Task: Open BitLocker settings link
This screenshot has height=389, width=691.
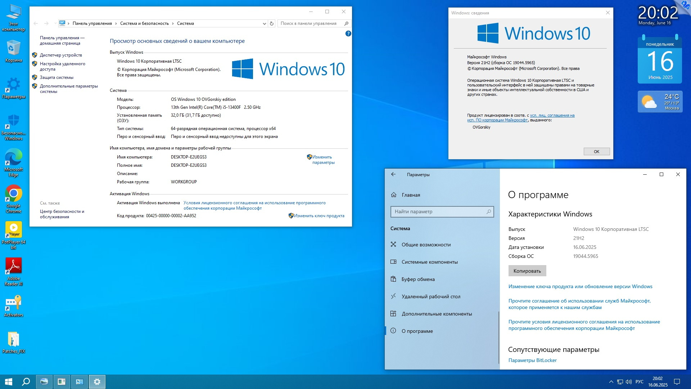Action: 532,360
